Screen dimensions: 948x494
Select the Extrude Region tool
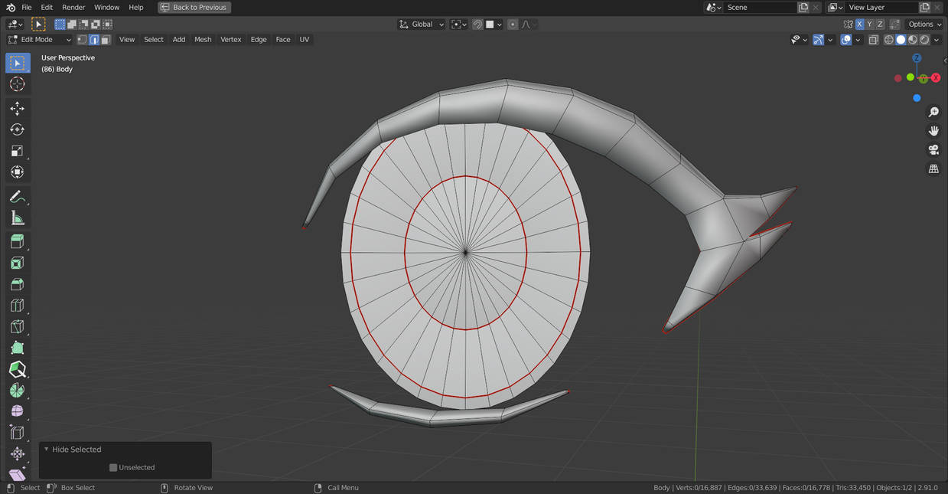17,242
